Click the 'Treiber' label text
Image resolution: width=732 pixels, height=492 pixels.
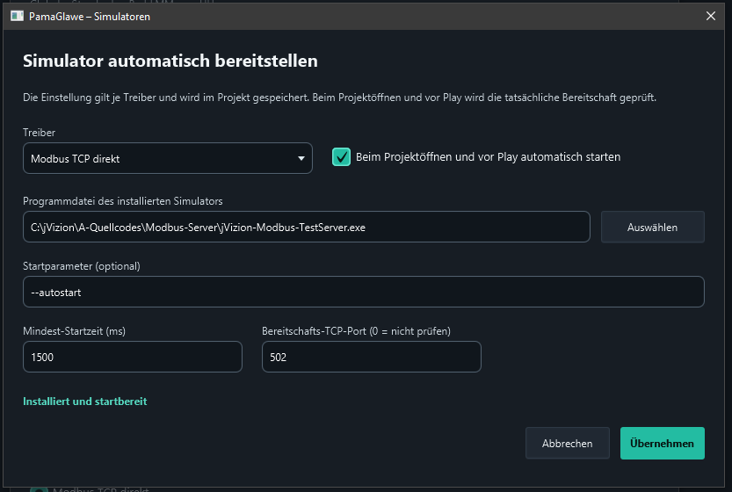40,133
